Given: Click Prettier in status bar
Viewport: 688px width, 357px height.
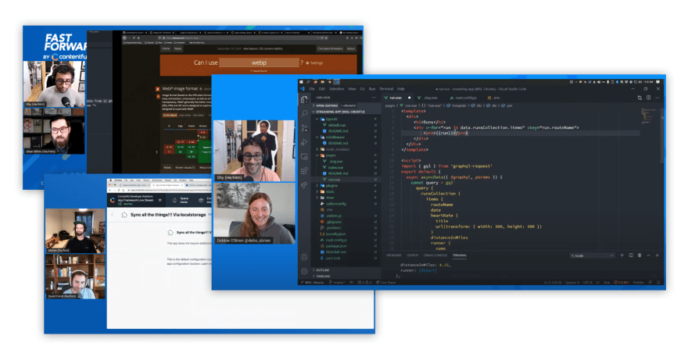Looking at the screenshot, I should pyautogui.click(x=639, y=283).
